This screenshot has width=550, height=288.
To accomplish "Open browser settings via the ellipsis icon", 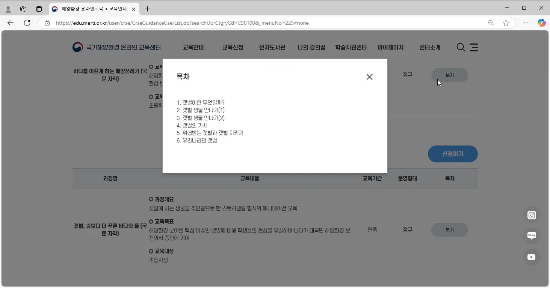I will [526, 23].
